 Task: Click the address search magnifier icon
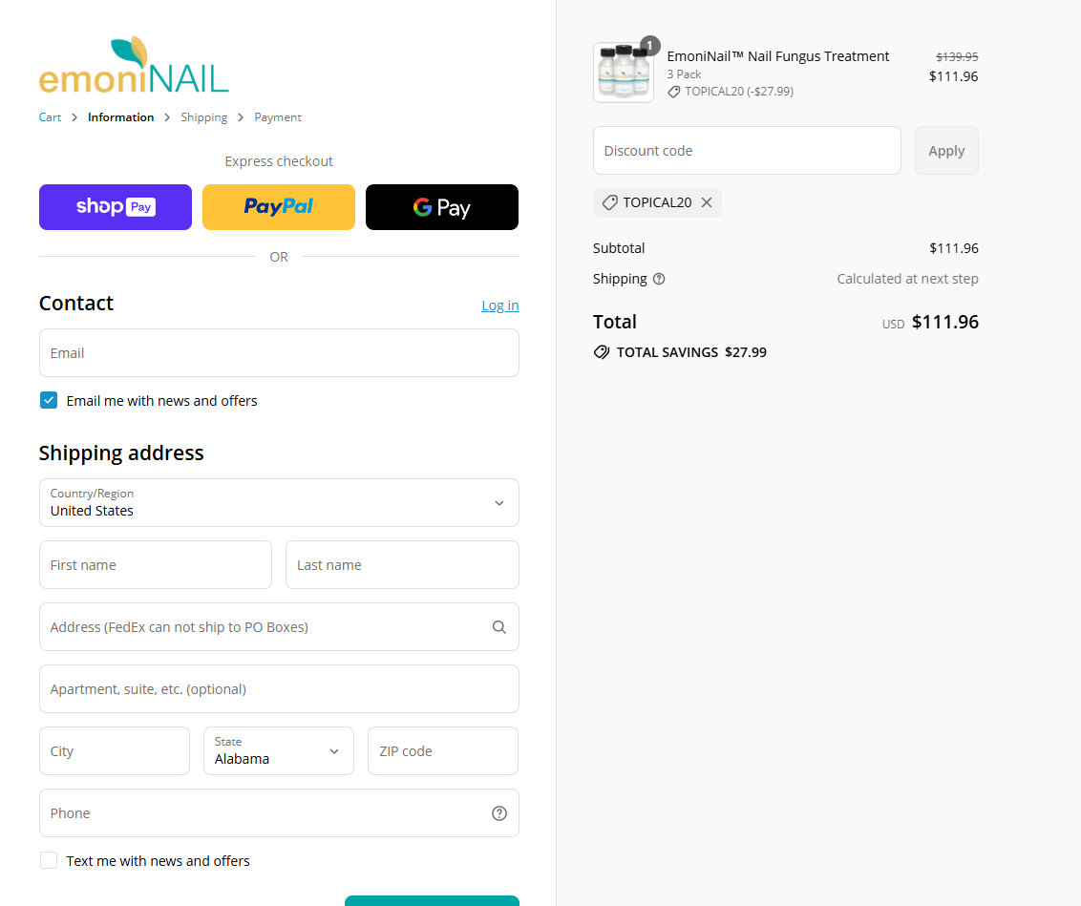pos(499,627)
